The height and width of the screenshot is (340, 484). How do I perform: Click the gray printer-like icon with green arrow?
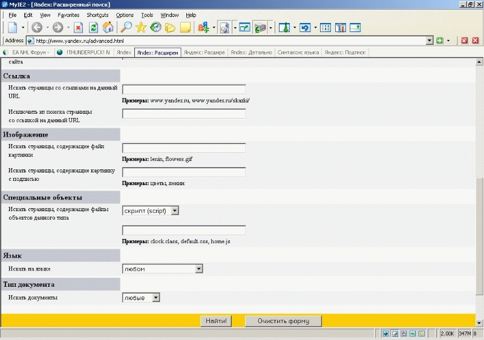click(260, 28)
